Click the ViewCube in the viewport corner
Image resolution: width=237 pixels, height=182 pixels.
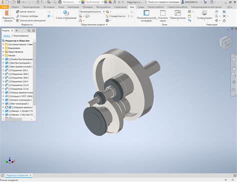(x=225, y=42)
